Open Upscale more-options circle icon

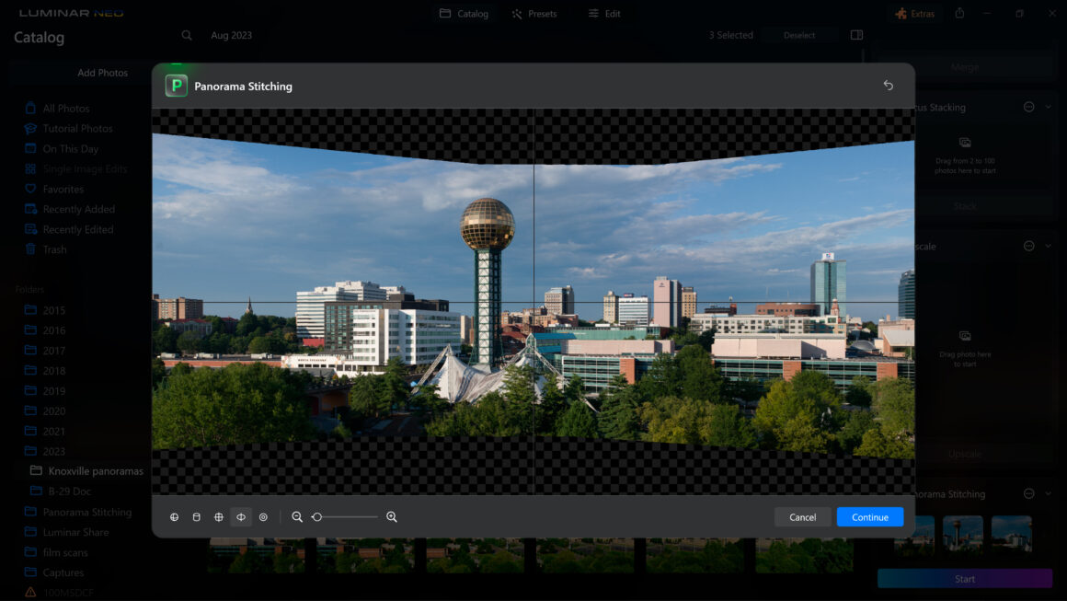click(1029, 246)
